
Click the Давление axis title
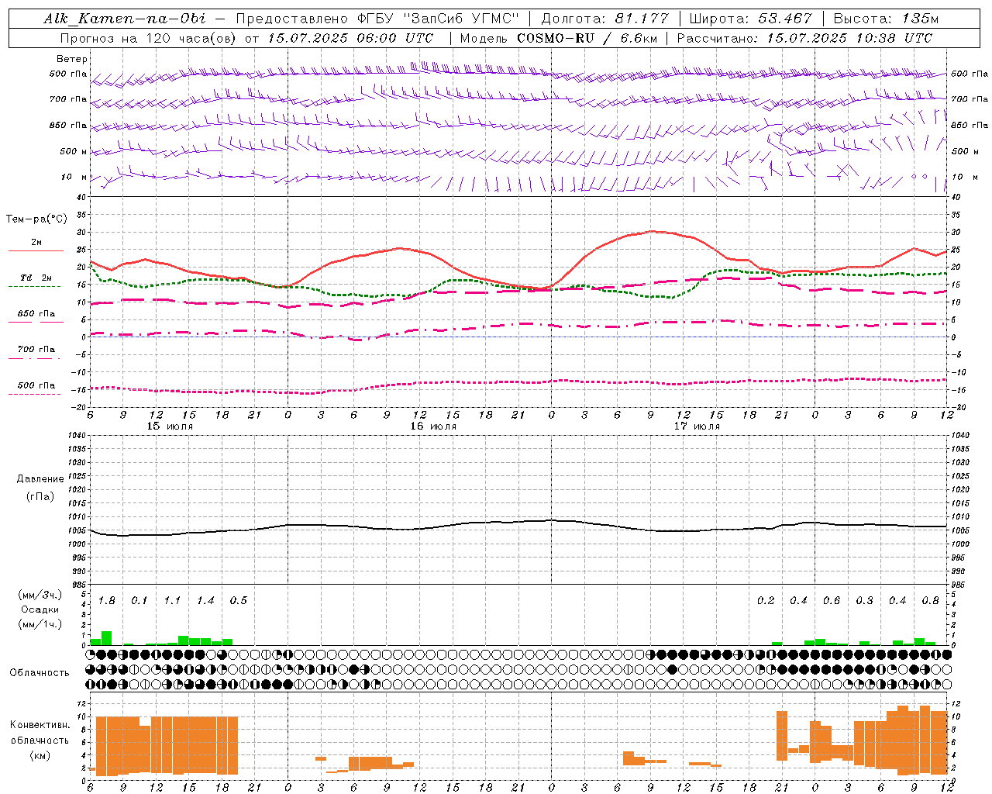click(40, 479)
